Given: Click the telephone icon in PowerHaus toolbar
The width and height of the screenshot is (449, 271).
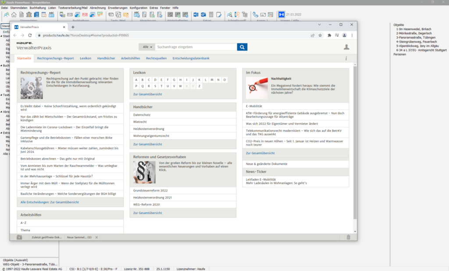Looking at the screenshot, I should (x=256, y=14).
